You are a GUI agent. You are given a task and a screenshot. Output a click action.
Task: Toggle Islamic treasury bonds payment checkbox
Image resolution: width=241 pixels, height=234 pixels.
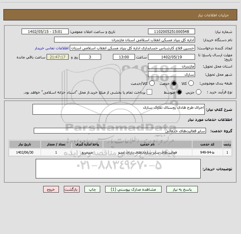coord(149,92)
